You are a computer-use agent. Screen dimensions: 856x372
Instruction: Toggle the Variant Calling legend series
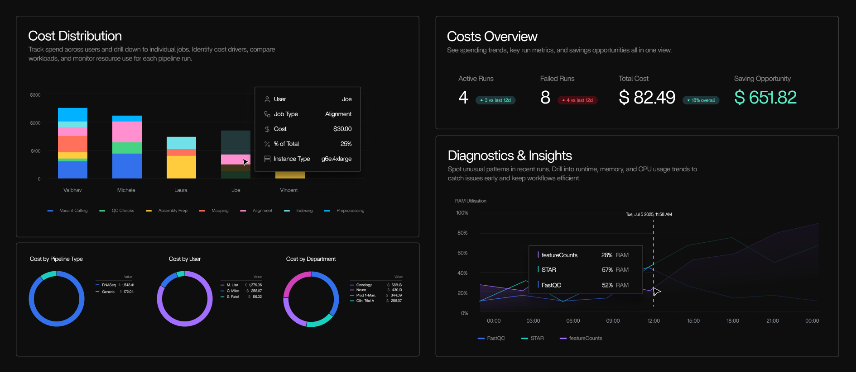(68, 211)
